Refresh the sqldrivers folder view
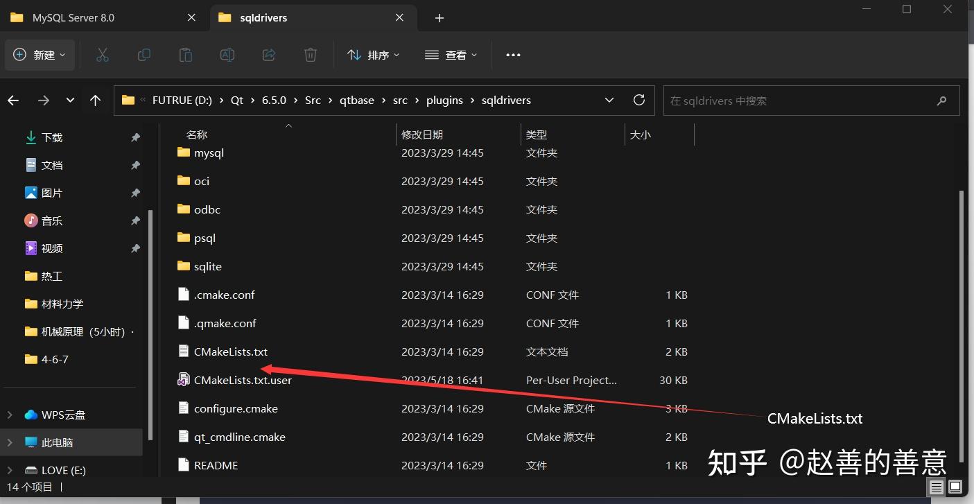 638,100
